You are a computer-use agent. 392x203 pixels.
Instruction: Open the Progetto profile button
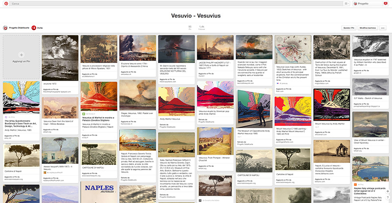point(367,3)
